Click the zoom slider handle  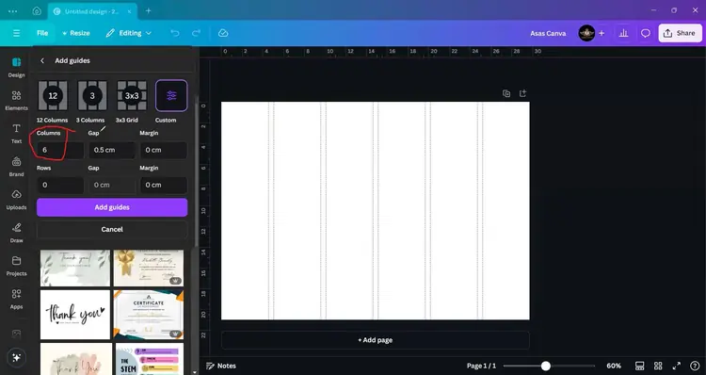point(545,366)
